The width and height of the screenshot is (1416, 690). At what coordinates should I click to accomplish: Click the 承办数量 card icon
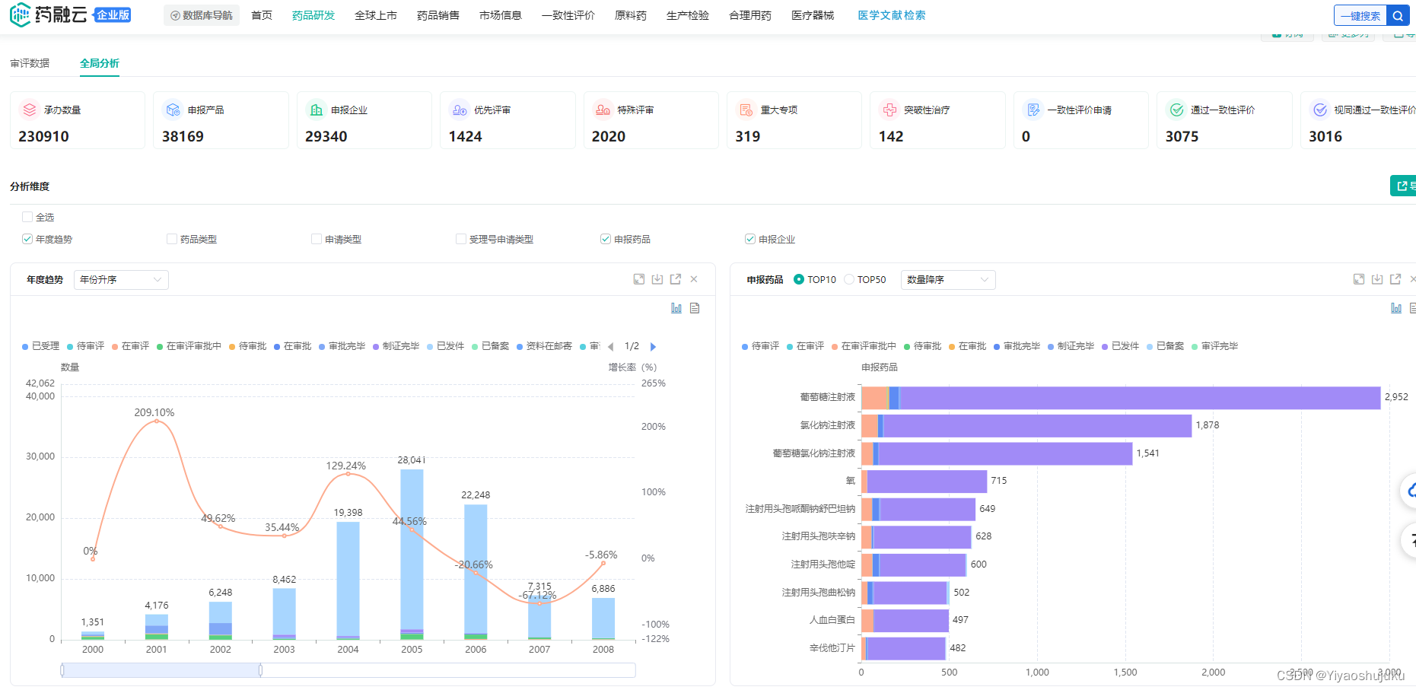click(x=30, y=110)
